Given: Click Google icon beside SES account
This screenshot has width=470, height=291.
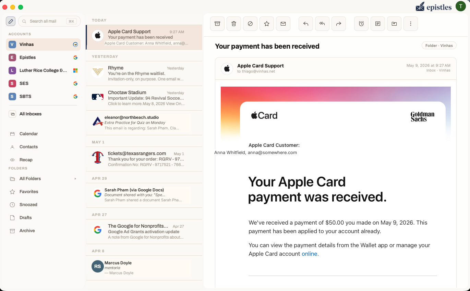Looking at the screenshot, I should click(x=75, y=84).
